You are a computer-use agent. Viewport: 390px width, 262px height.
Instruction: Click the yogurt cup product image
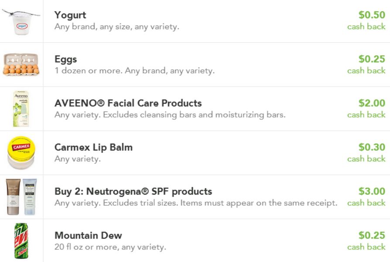(21, 21)
